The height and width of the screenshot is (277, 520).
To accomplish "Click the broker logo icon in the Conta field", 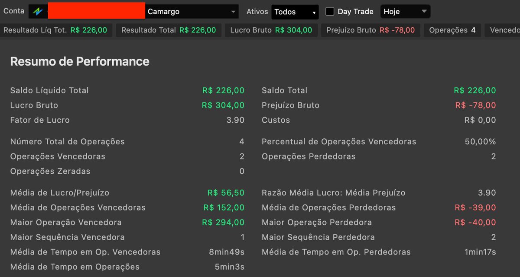I will coord(39,12).
